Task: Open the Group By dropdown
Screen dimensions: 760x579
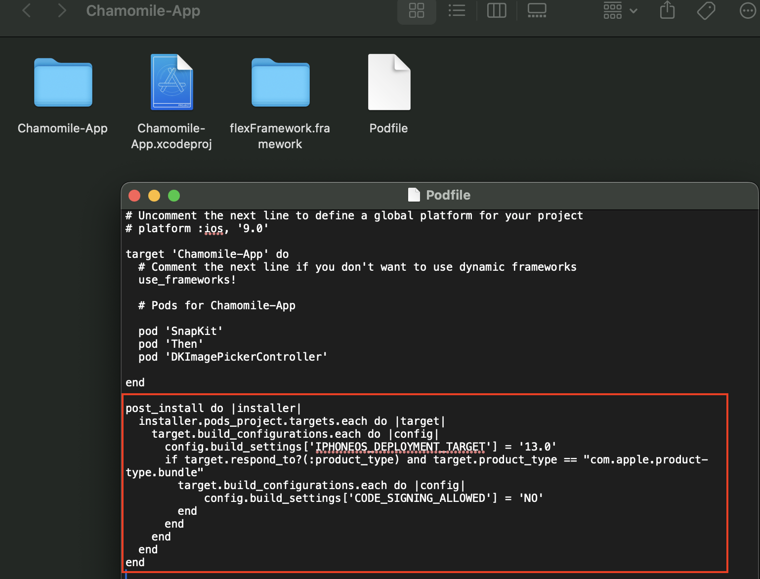Action: point(620,10)
